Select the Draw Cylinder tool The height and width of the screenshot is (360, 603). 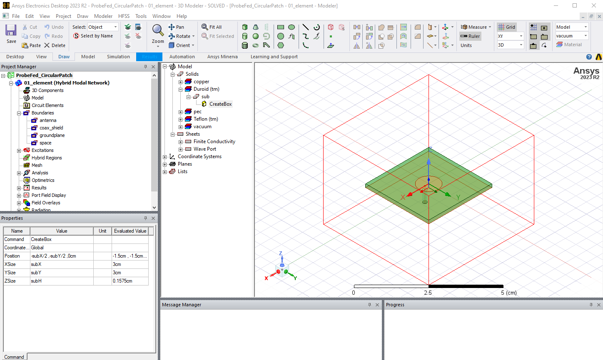tap(244, 36)
